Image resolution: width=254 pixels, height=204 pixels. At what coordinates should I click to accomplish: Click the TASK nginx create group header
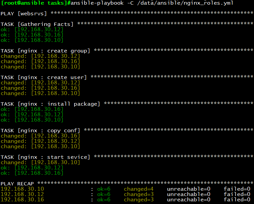pyautogui.click(x=45, y=51)
